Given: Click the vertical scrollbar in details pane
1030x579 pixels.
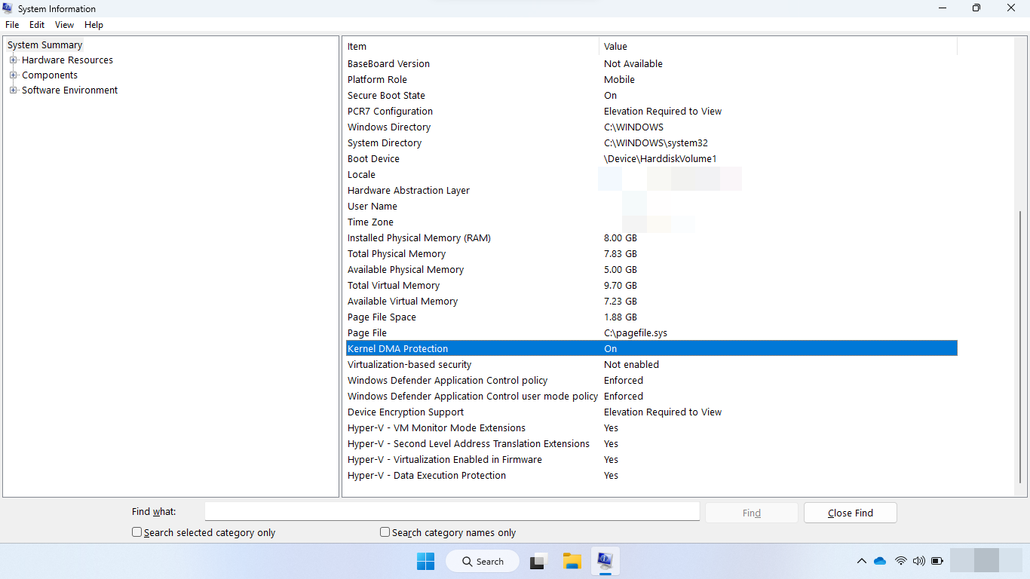Looking at the screenshot, I should (x=1023, y=347).
